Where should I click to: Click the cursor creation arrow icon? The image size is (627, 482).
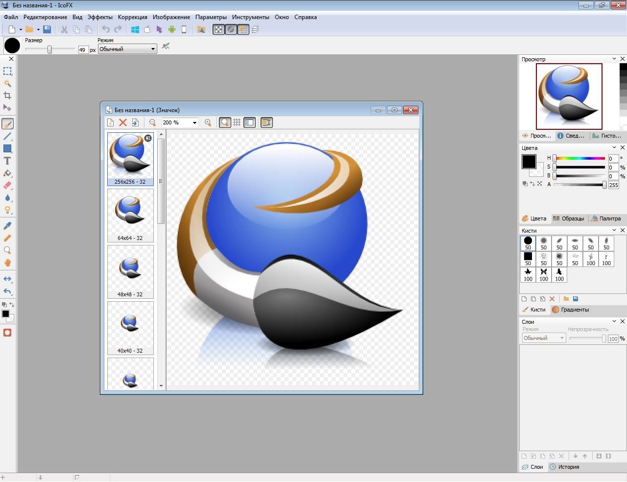coord(159,29)
